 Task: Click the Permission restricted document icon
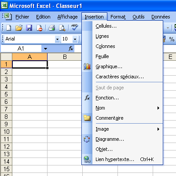click(39, 28)
